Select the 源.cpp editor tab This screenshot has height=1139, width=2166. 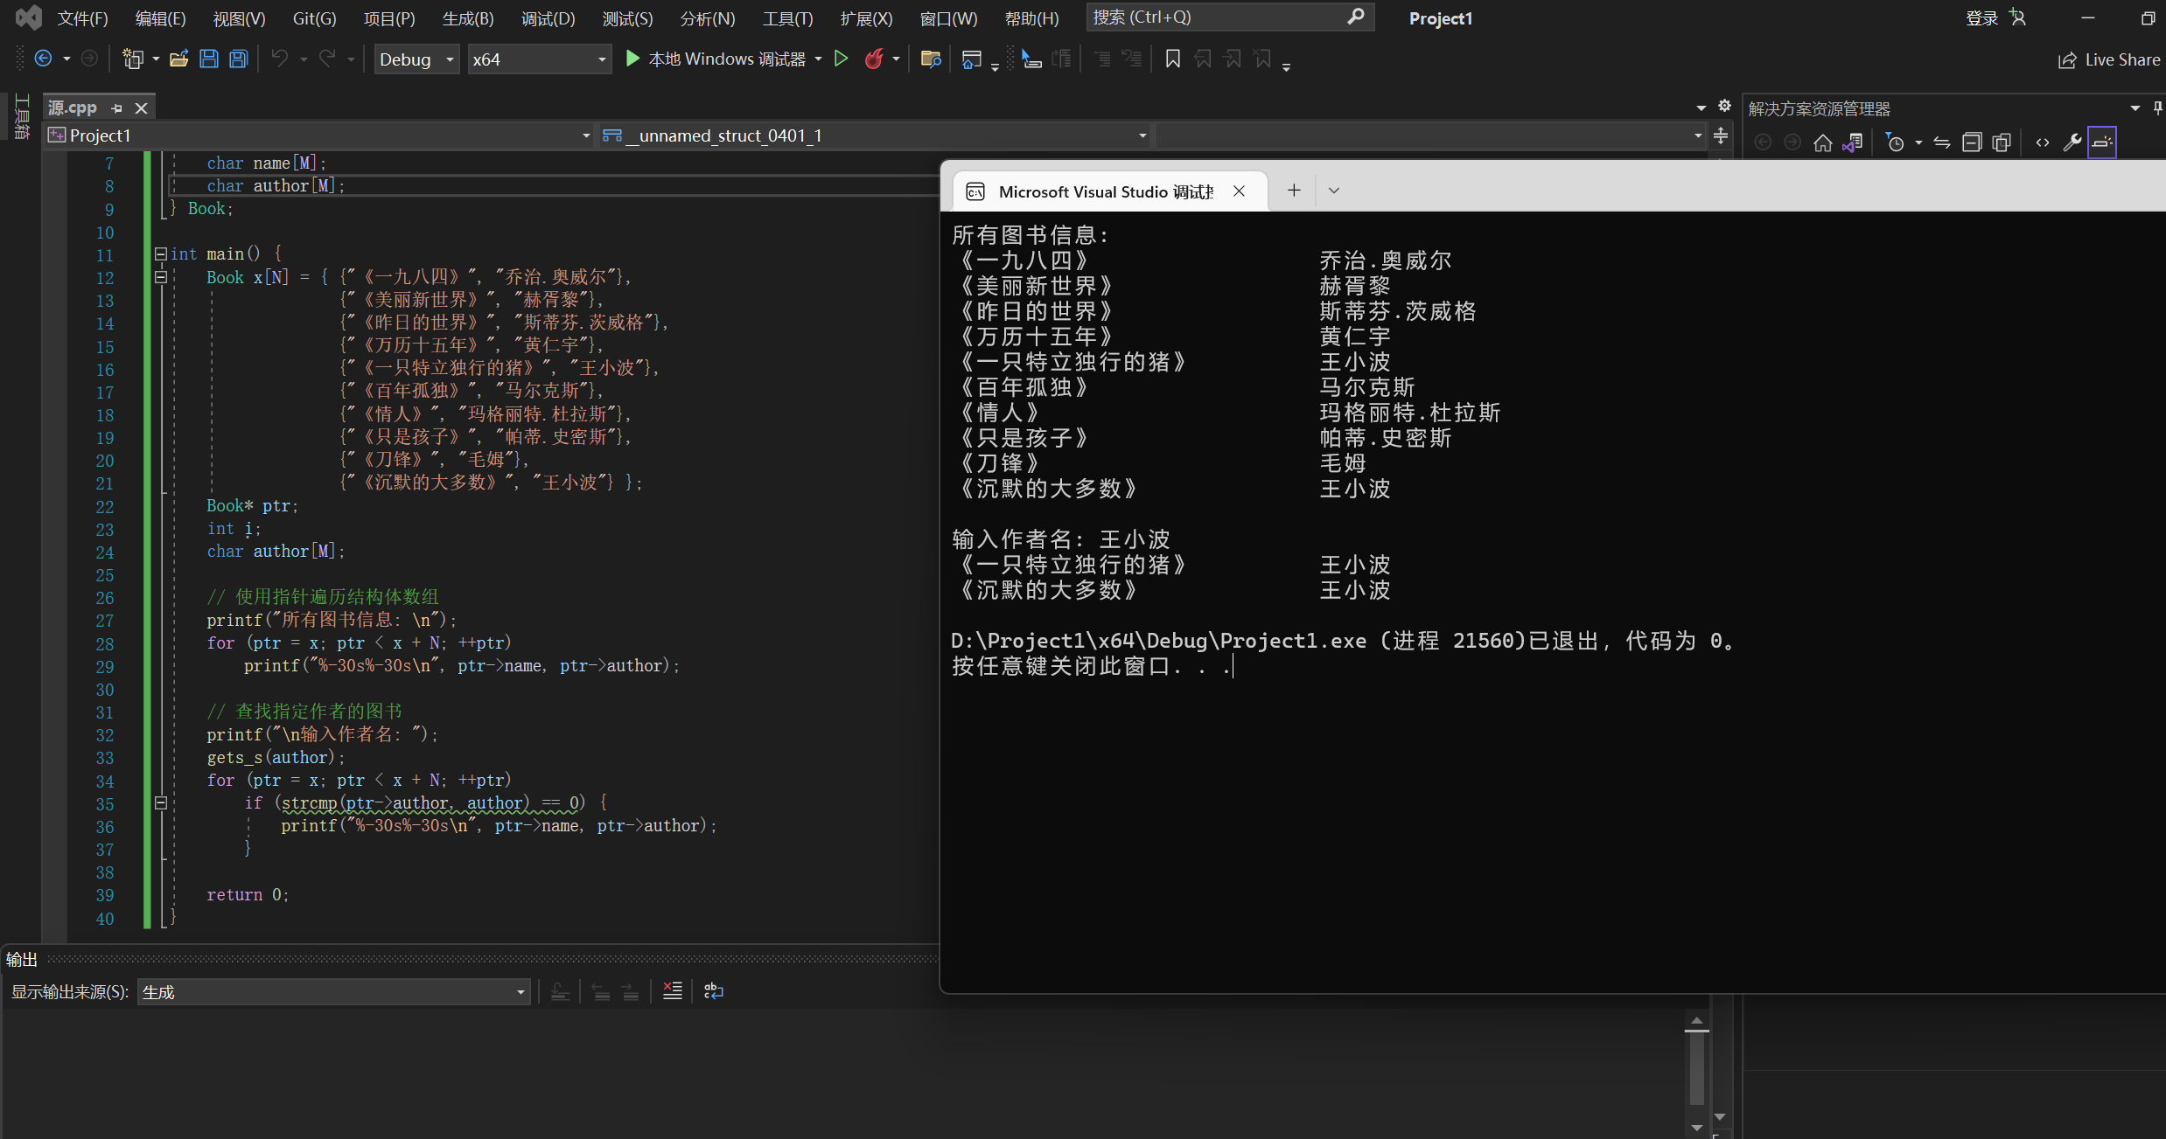coord(73,108)
